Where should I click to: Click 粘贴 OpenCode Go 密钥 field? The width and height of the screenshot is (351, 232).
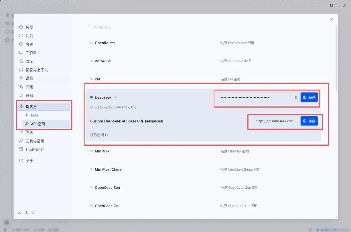(x=239, y=206)
